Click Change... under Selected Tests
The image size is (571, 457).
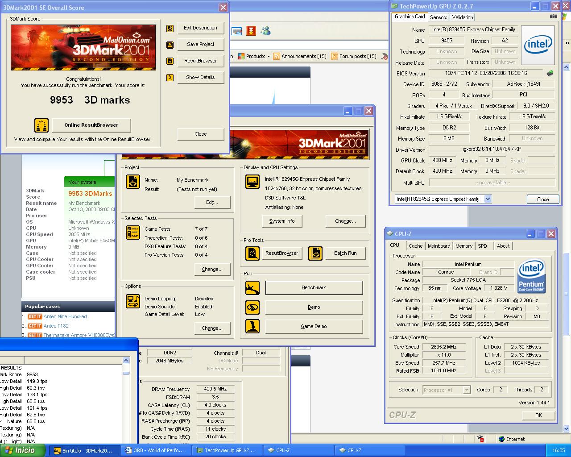212,269
